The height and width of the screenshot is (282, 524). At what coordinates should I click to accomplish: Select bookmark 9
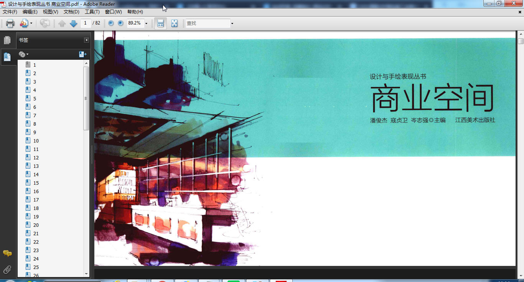(35, 133)
